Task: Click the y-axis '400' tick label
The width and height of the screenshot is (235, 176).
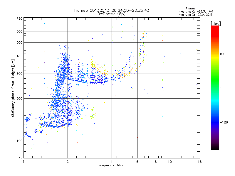Action: (19, 56)
